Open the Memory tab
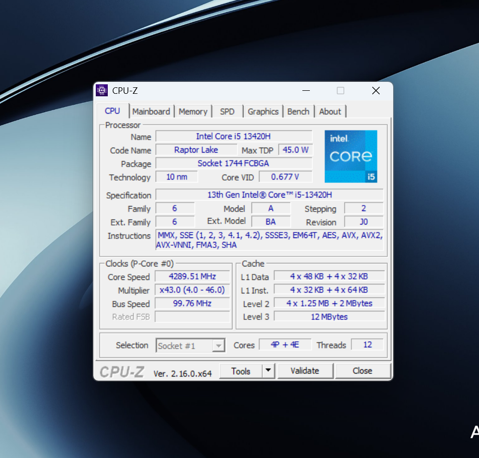The image size is (479, 458). pos(193,111)
